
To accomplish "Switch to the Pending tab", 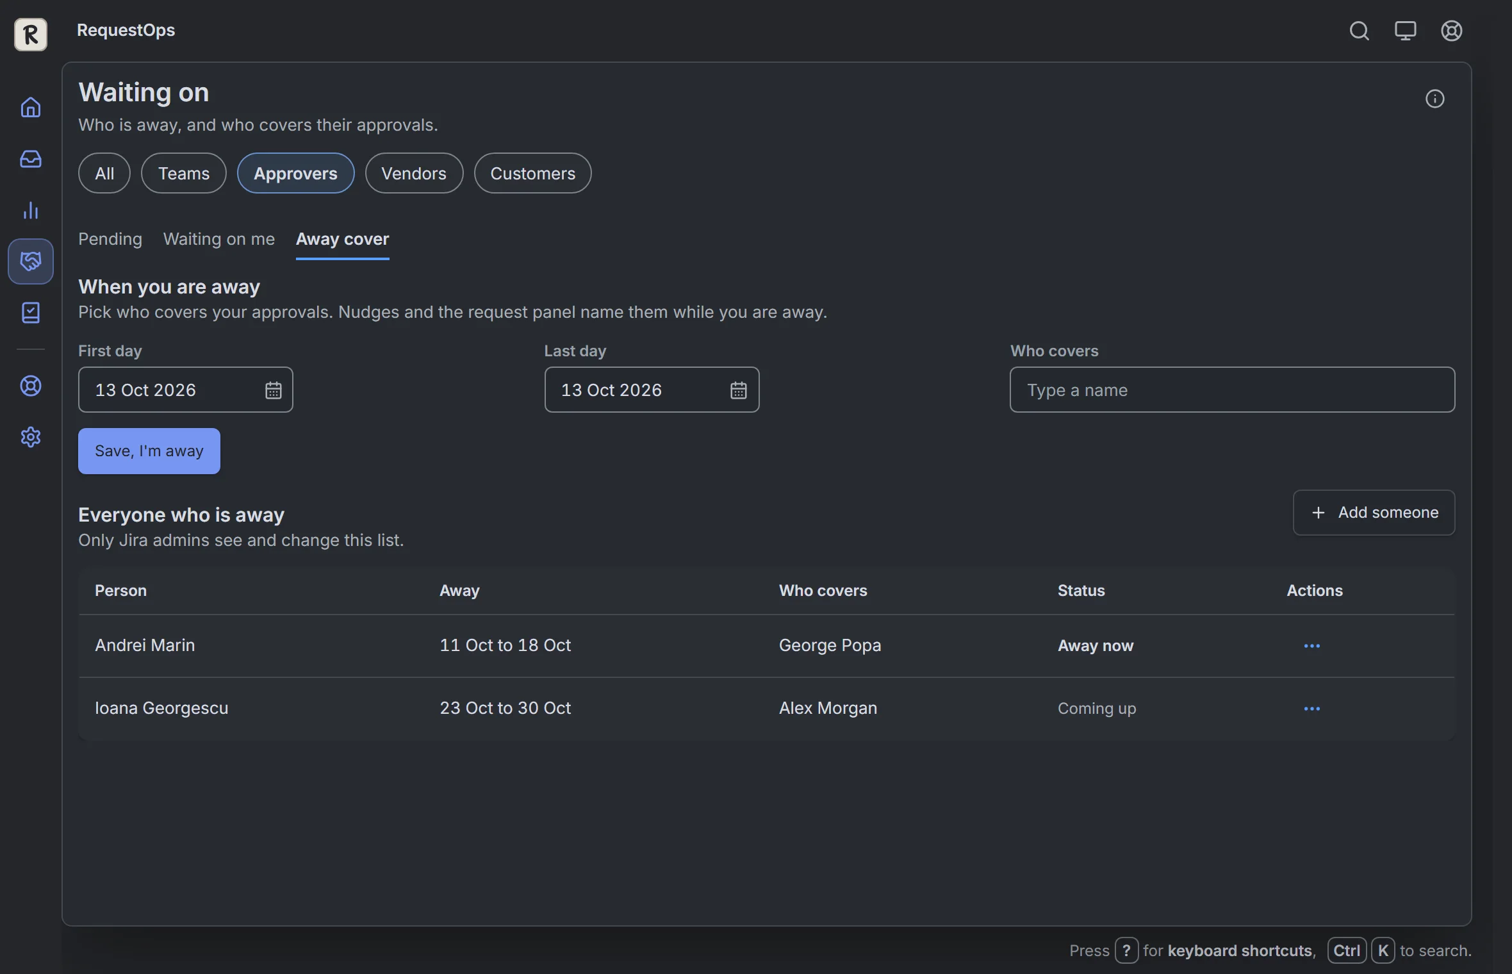I will (x=110, y=239).
